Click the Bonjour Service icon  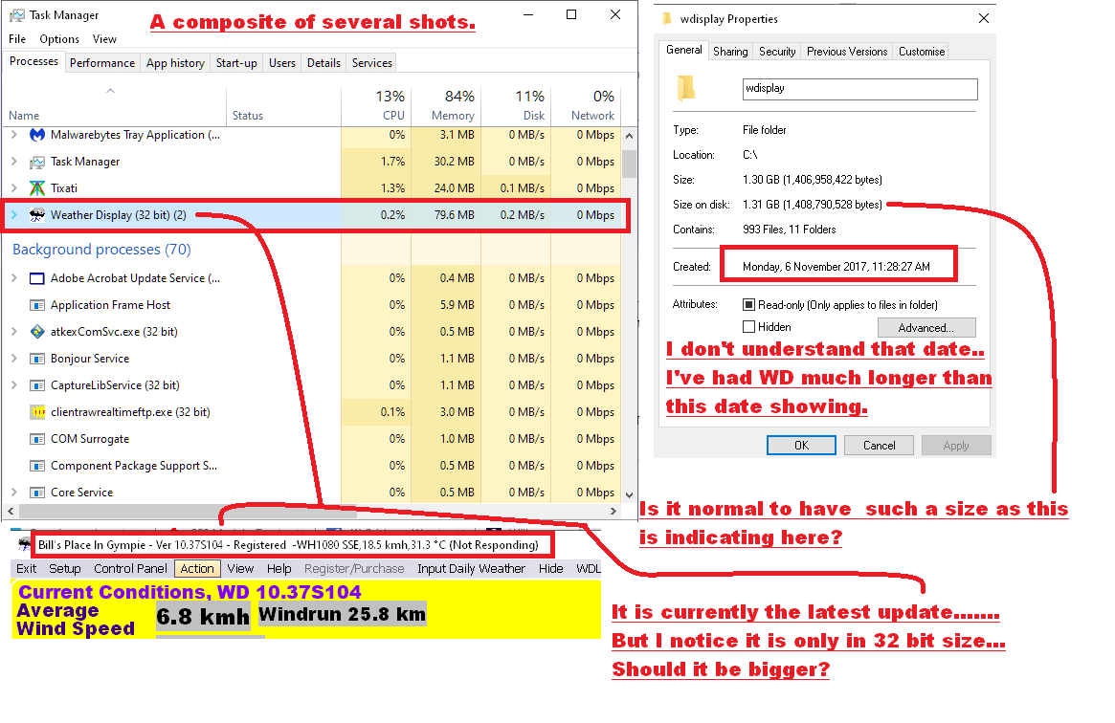pyautogui.click(x=37, y=359)
